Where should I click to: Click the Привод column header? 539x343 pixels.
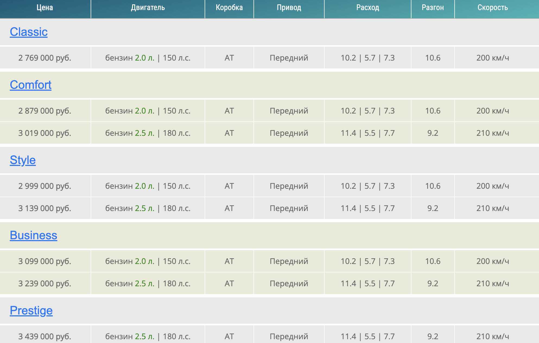(x=289, y=8)
